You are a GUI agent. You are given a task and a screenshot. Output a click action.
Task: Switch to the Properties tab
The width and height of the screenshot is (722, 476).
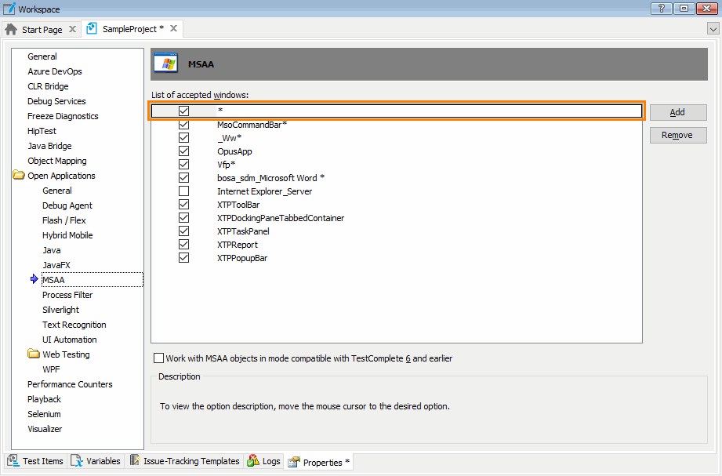[x=321, y=462]
